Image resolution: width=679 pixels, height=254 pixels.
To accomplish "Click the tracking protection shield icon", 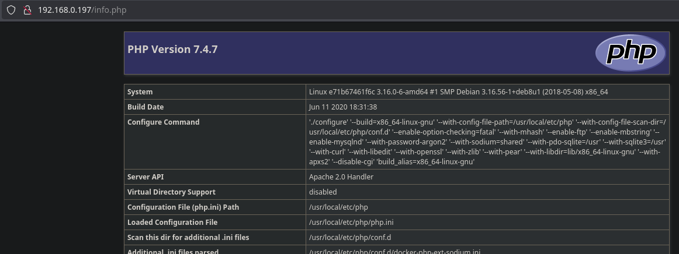I will coord(11,10).
